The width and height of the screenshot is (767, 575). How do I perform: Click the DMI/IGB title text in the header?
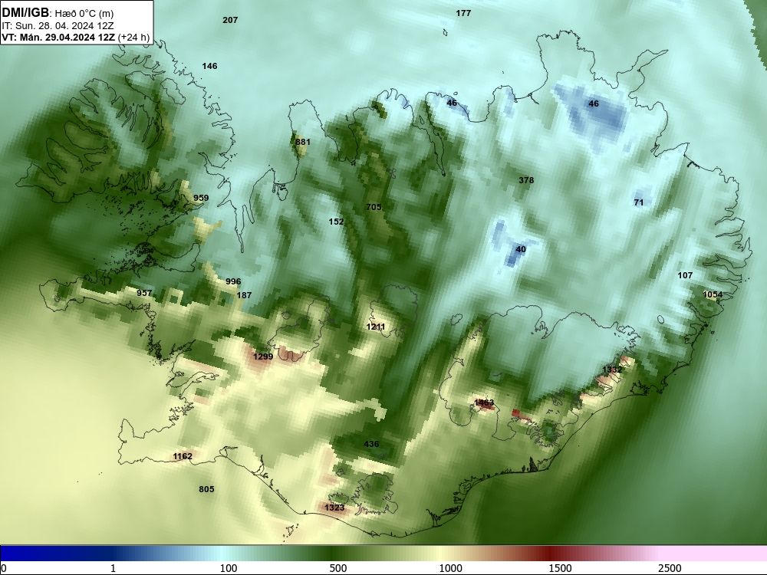coord(25,12)
